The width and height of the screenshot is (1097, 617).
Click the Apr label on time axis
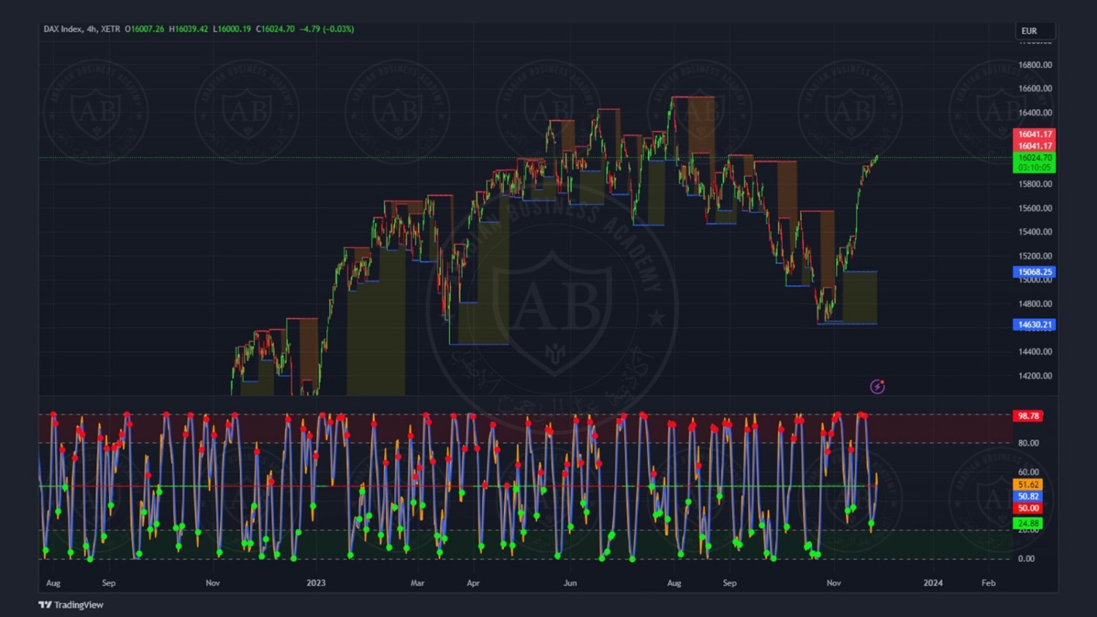click(473, 583)
